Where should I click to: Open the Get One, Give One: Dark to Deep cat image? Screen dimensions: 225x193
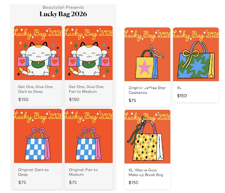point(38,53)
